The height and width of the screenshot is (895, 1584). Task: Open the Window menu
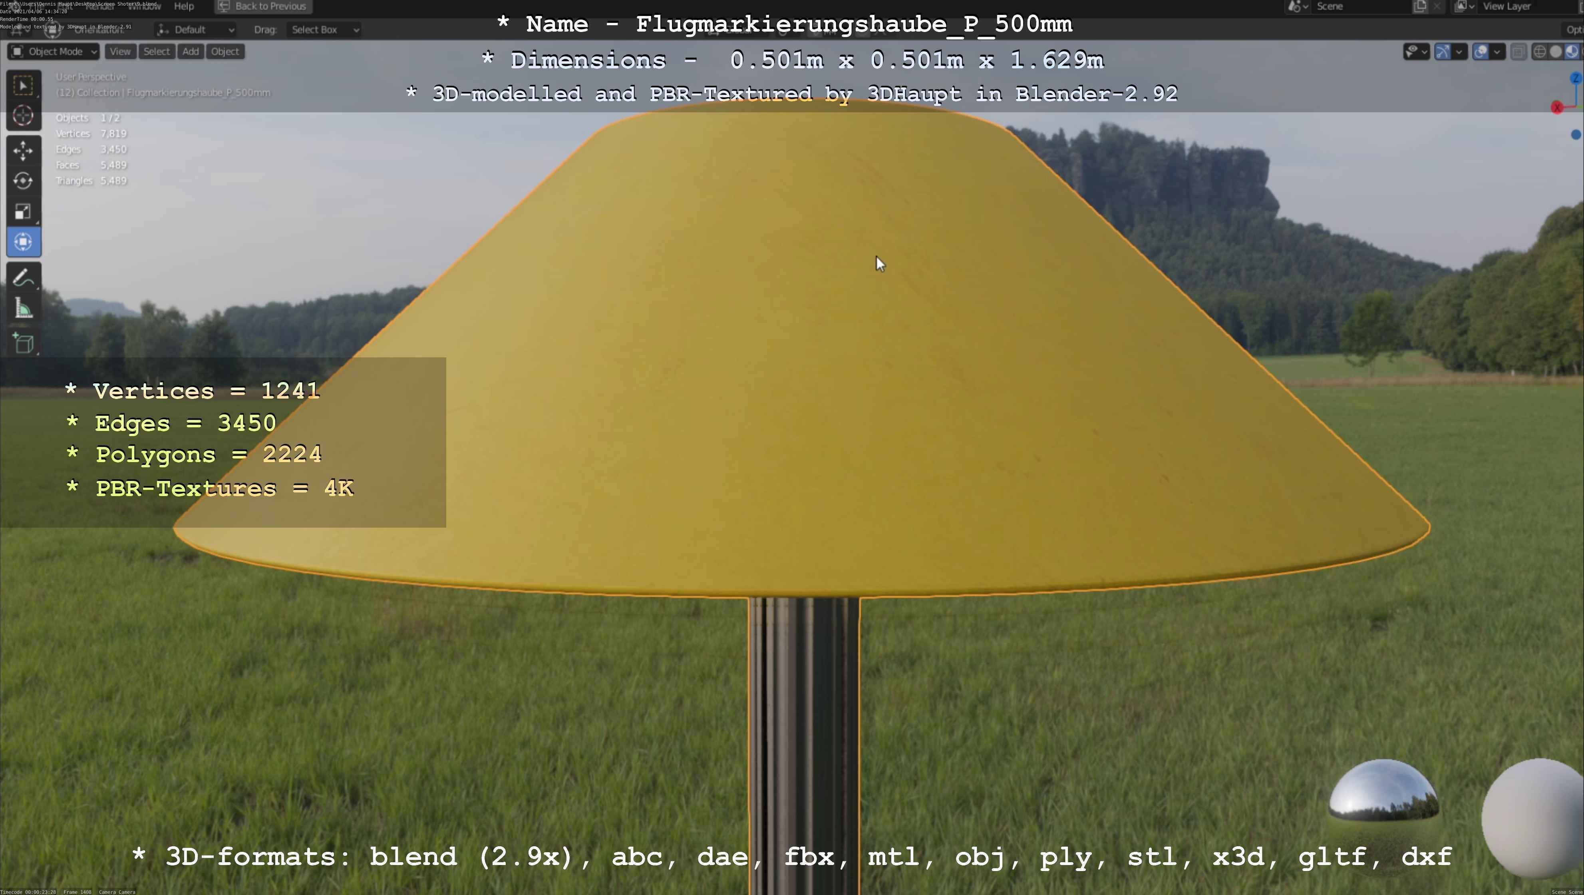[x=145, y=6]
